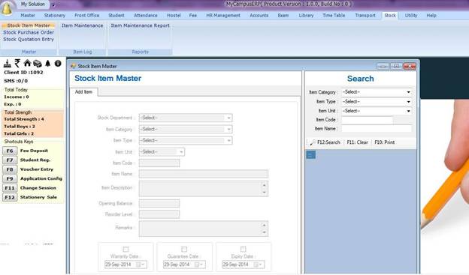The width and height of the screenshot is (469, 275).
Task: Open Stock Purchase Order link
Action: [29, 32]
